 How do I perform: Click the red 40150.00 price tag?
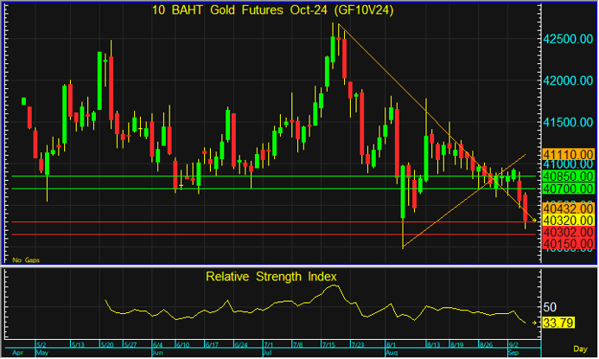pos(566,245)
